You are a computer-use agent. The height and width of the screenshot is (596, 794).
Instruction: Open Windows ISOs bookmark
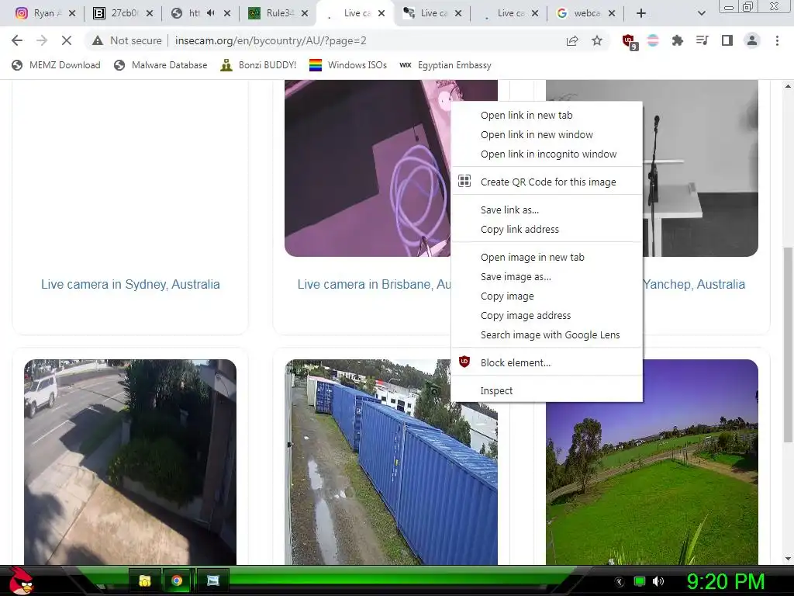pos(348,65)
